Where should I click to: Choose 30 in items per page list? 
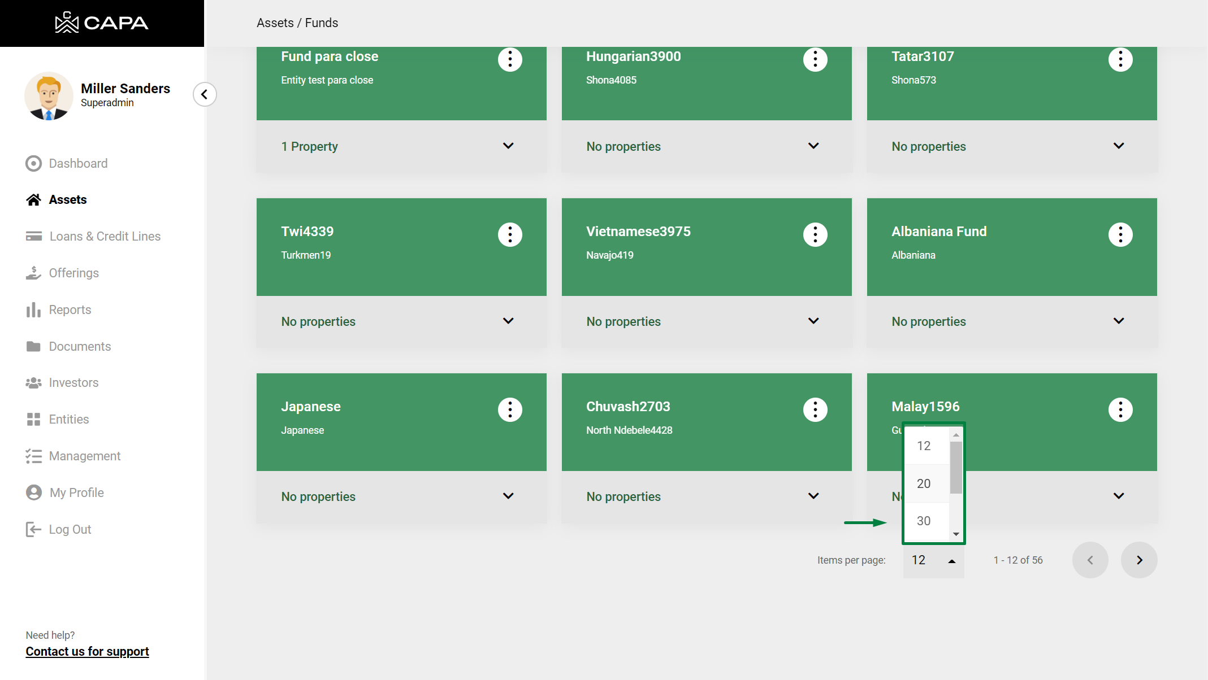[924, 521]
